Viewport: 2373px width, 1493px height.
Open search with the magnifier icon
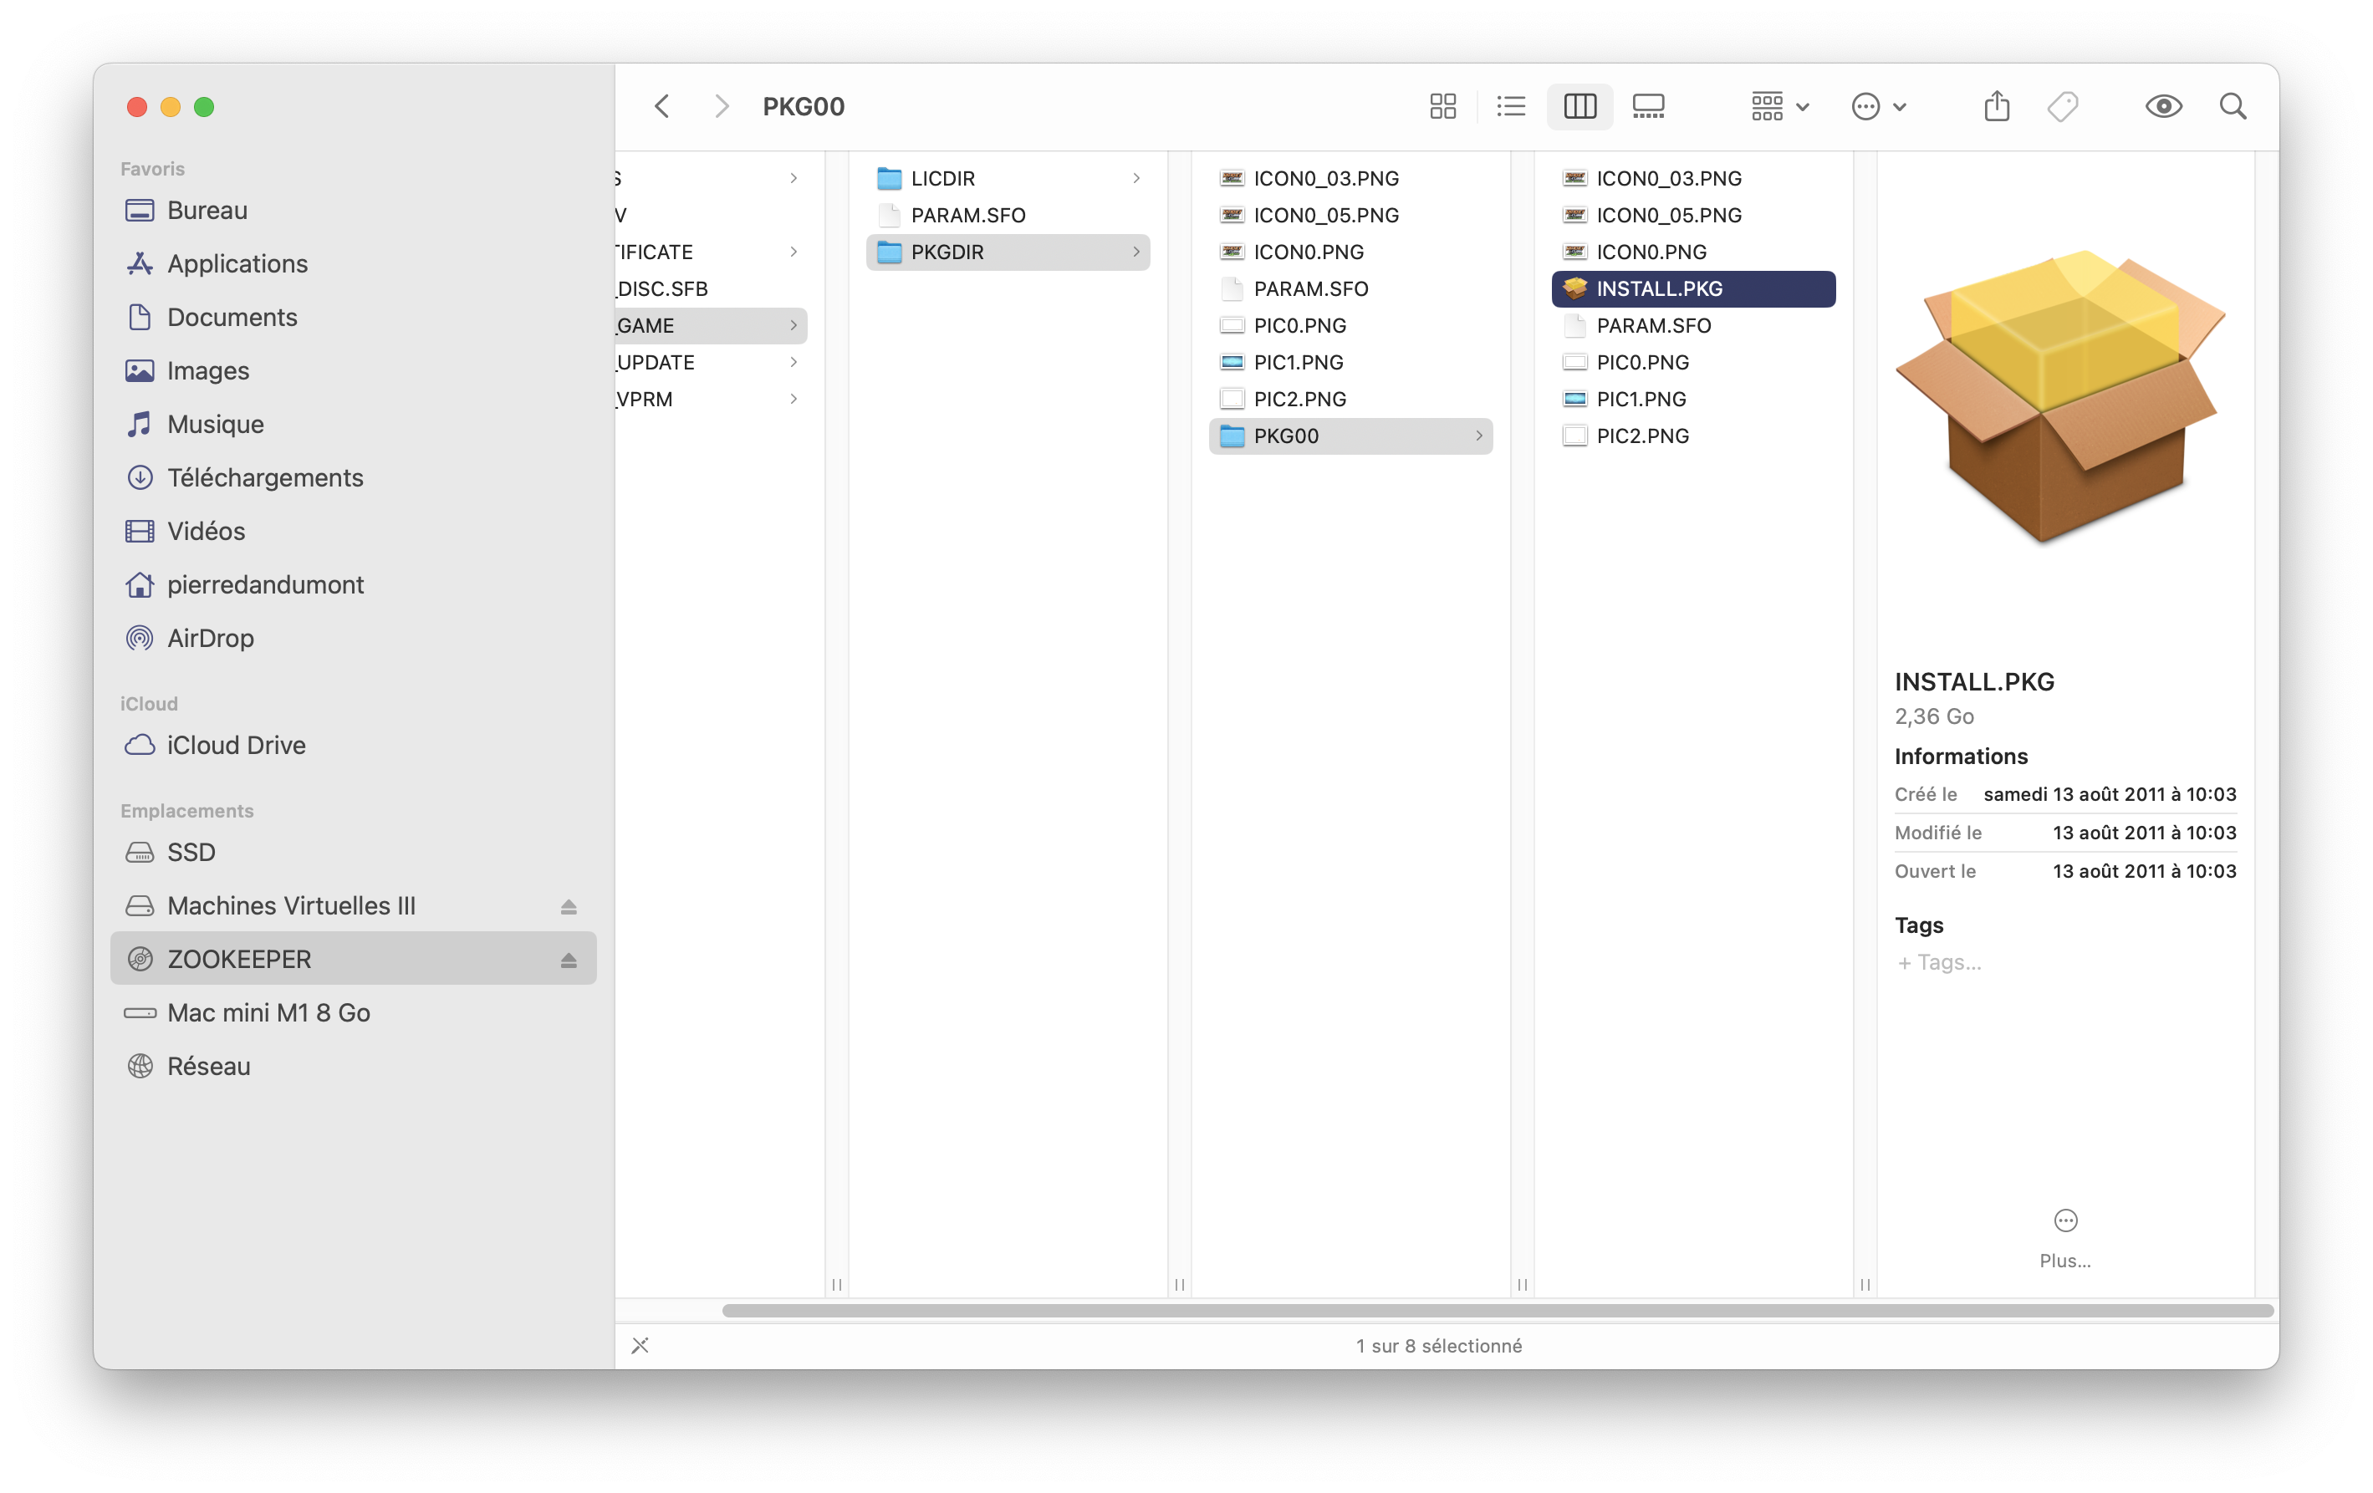pos(2233,106)
